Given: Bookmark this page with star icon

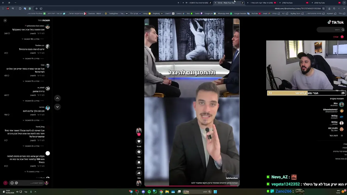Looking at the screenshot, I should 37,8.
